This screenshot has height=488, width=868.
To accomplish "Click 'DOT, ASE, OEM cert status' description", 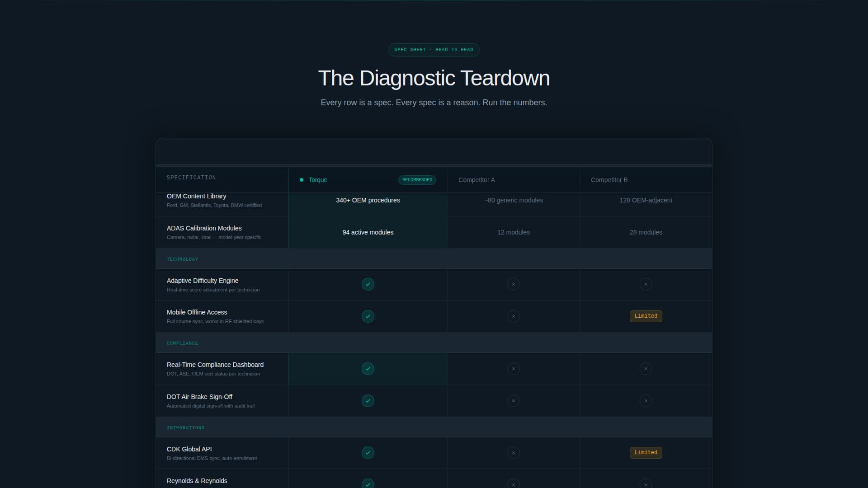I will pyautogui.click(x=213, y=374).
